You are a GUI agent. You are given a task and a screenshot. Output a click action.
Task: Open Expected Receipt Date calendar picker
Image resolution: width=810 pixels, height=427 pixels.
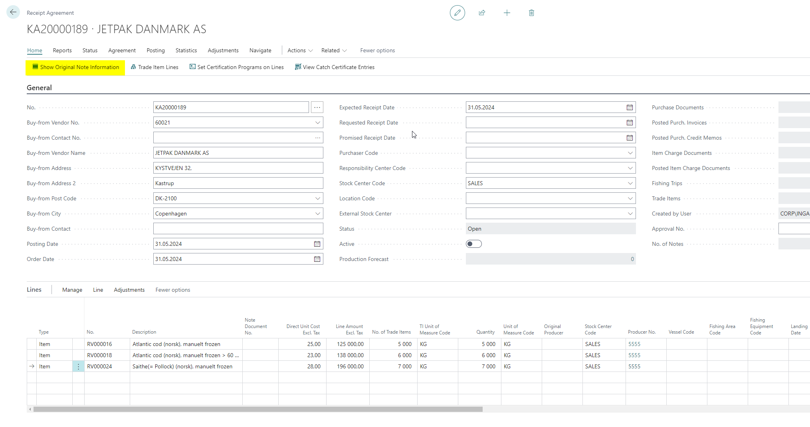(630, 107)
